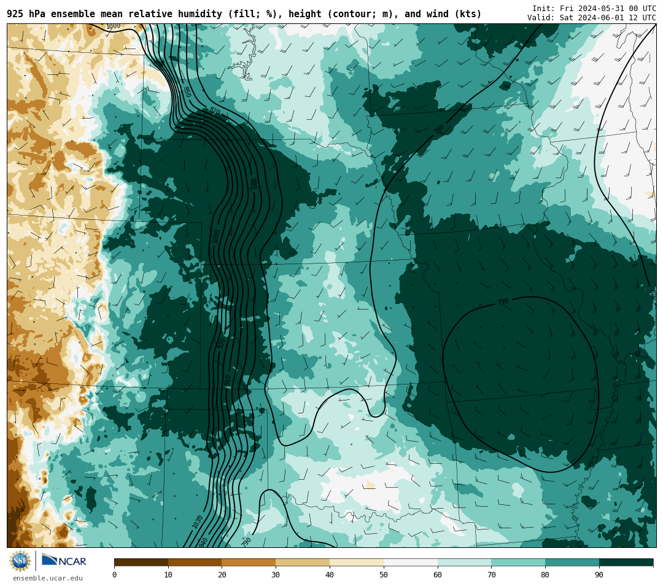Click the 30-40 tan colorbar segment
Viewport: 663px width, 586px height.
(303, 562)
